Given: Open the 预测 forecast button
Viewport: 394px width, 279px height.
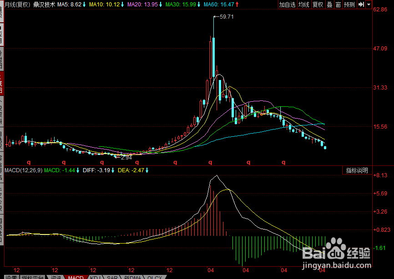Looking at the screenshot, I should tap(349, 5).
